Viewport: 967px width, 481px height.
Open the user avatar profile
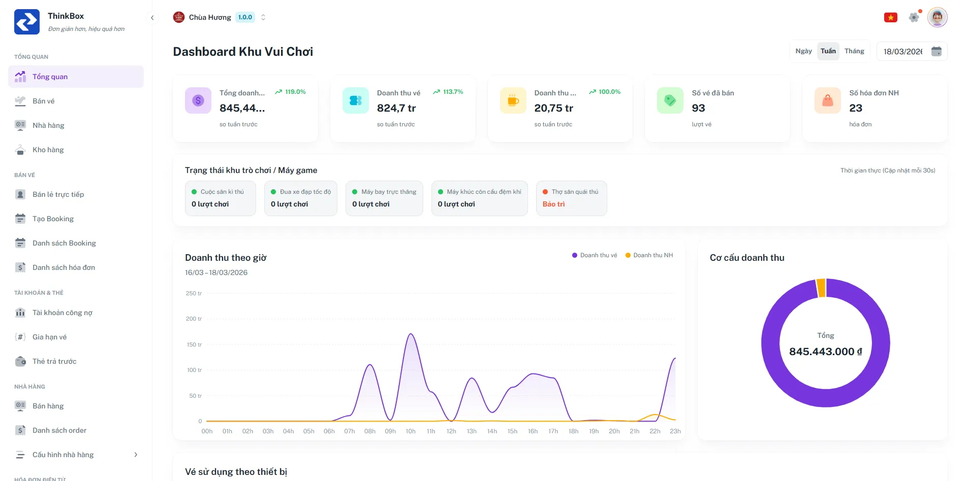[937, 17]
